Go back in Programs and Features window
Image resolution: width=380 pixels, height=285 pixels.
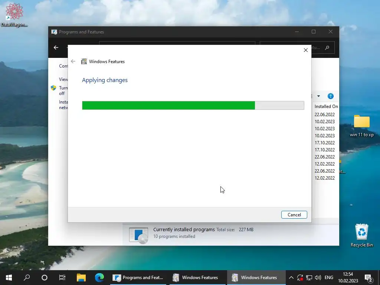[x=56, y=47]
